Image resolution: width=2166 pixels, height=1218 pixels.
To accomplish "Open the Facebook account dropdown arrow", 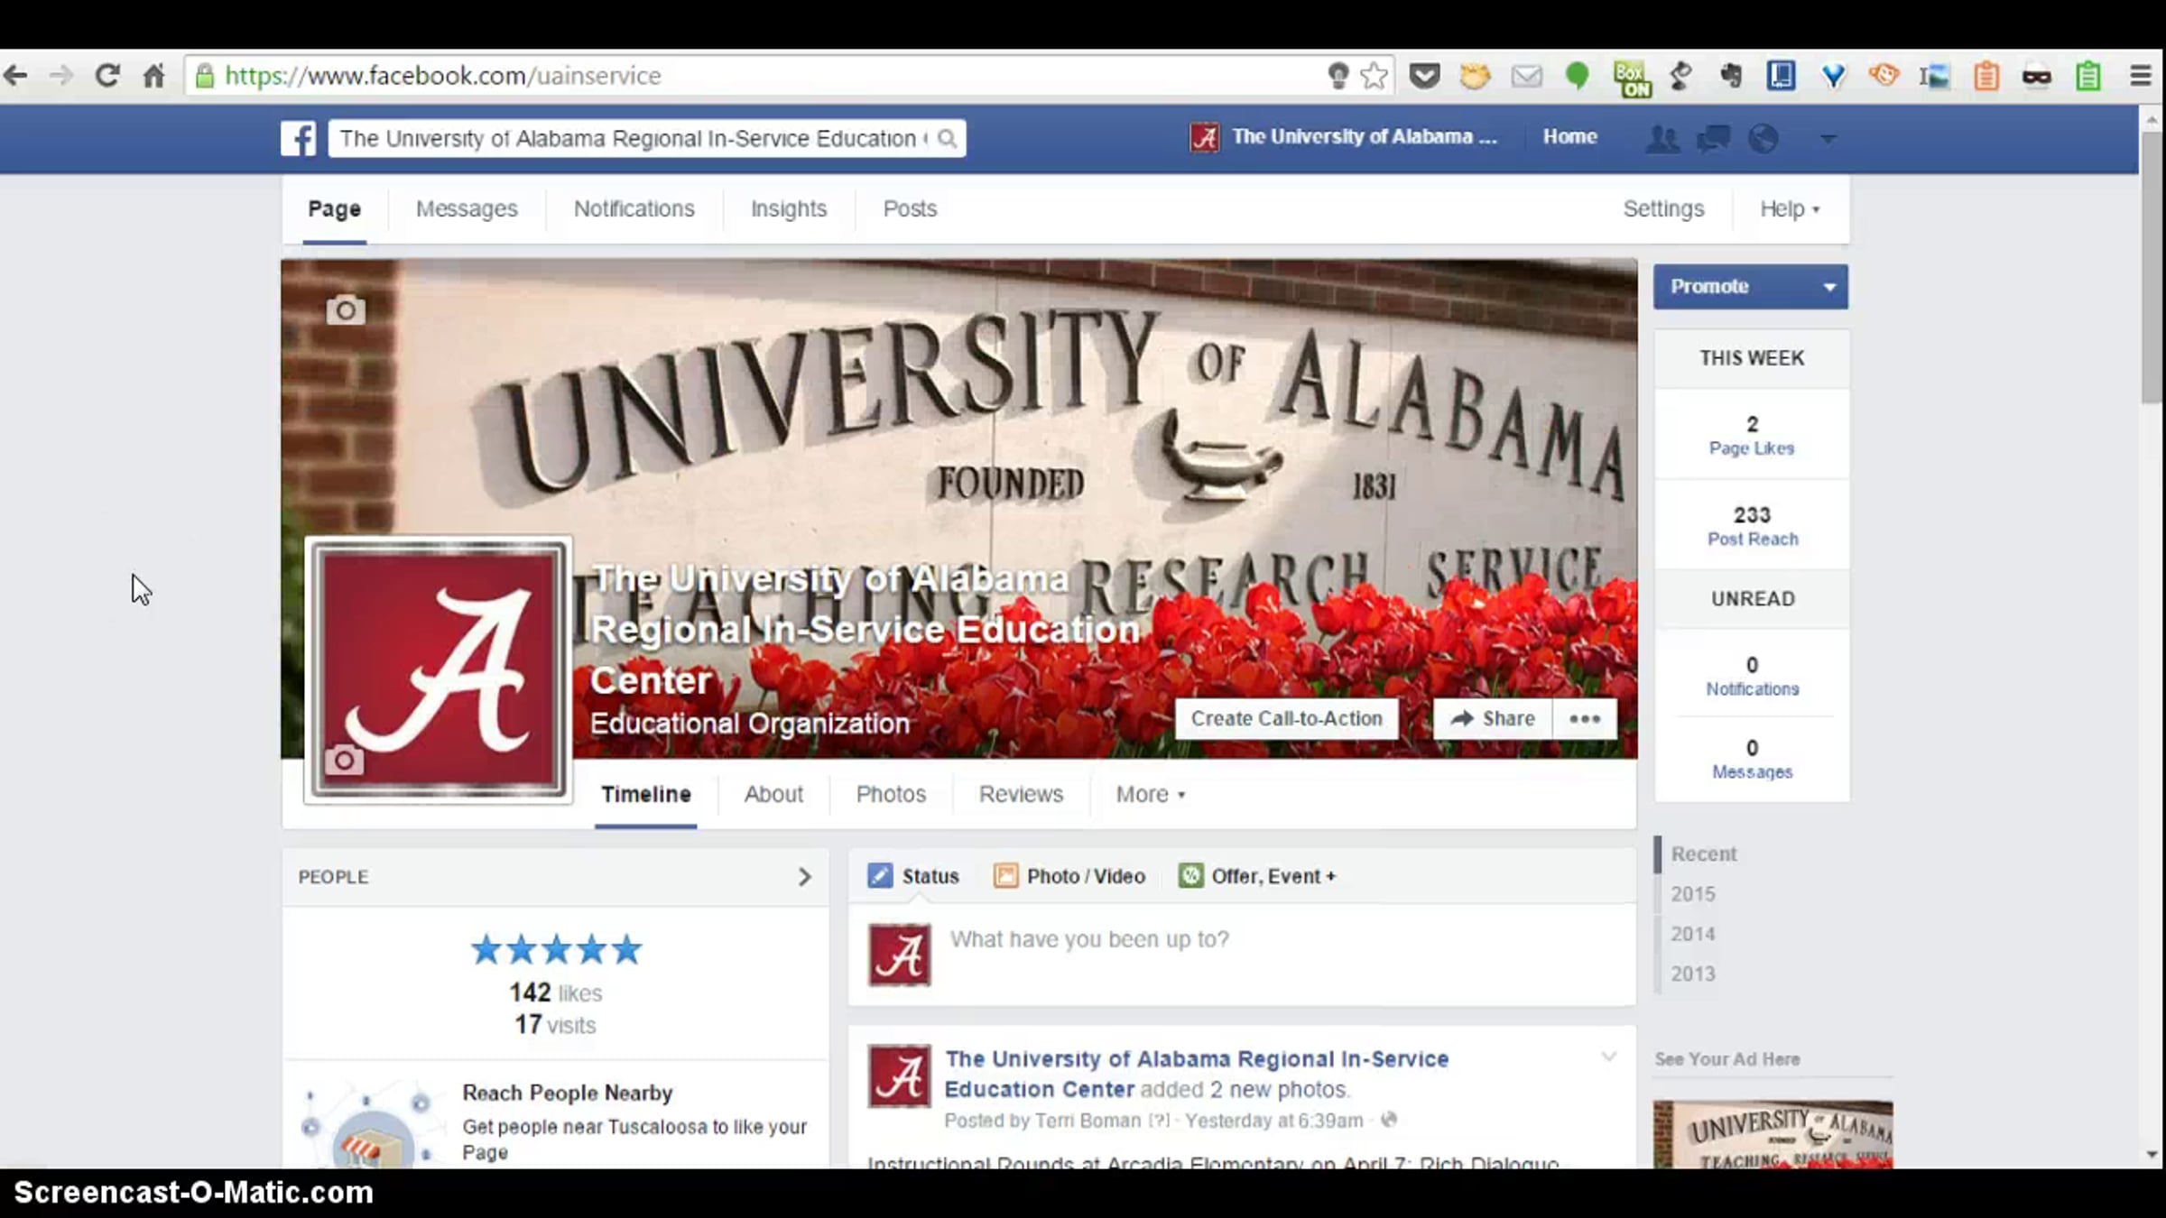I will [1828, 139].
